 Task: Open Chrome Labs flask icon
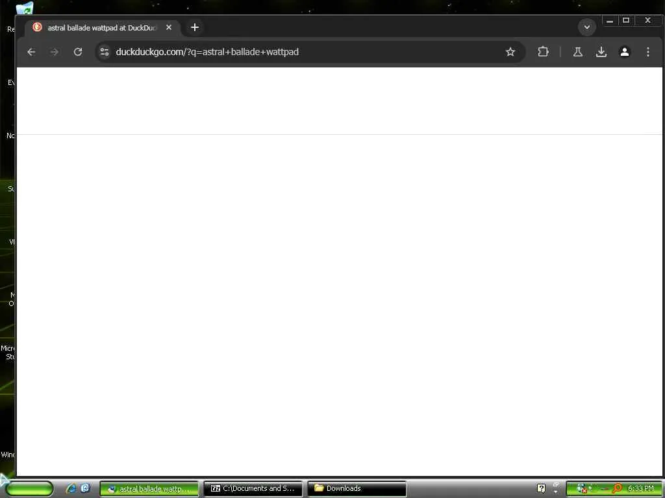tap(577, 52)
